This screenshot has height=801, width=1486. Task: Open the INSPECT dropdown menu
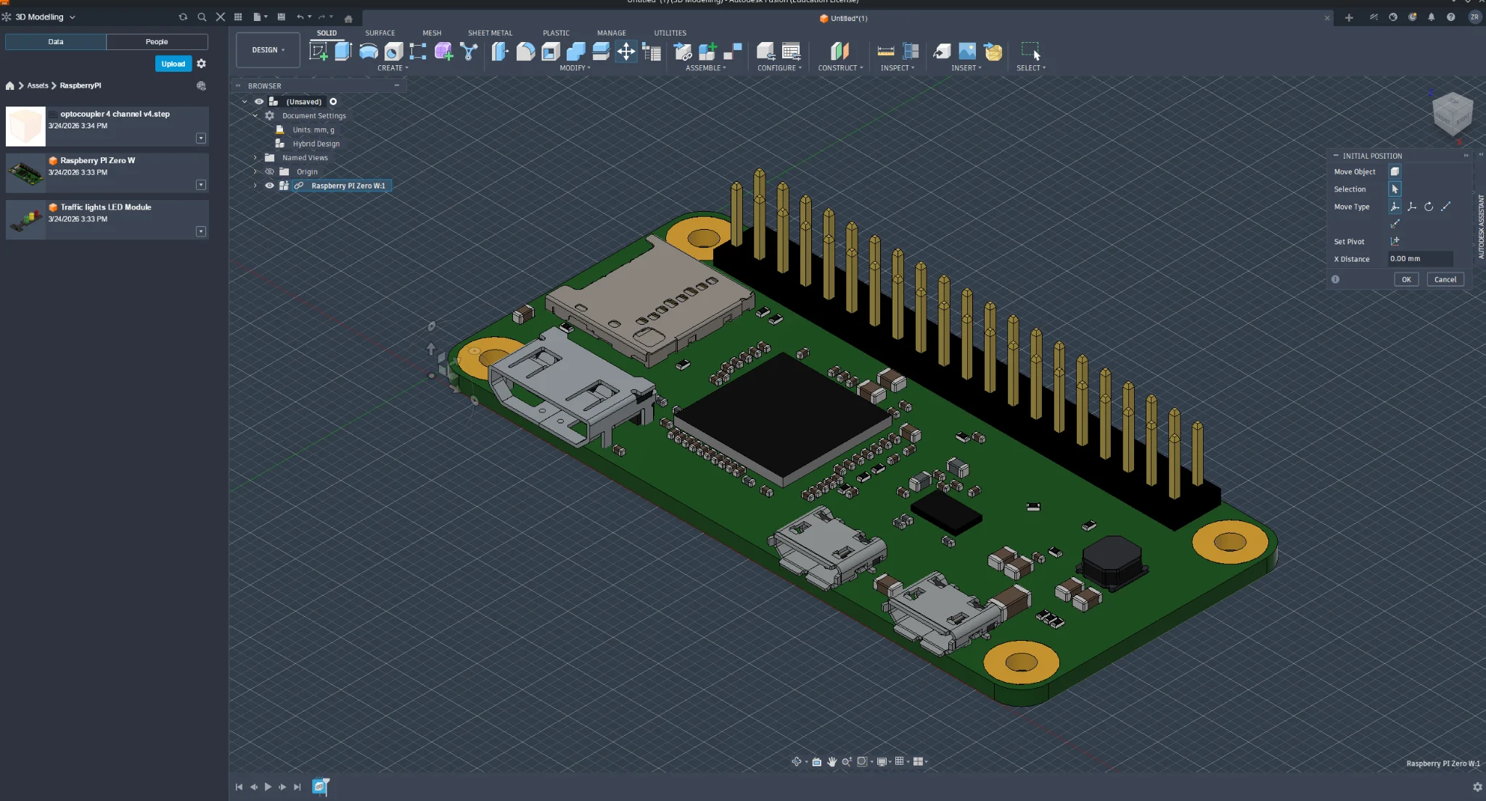click(898, 68)
